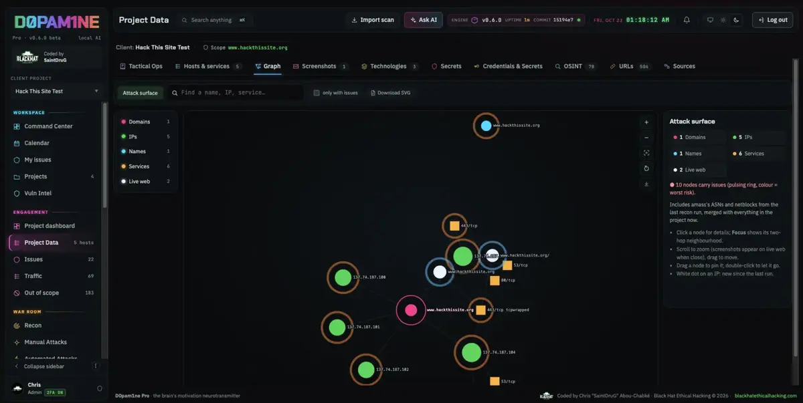Collapse the sidebar
The width and height of the screenshot is (803, 403).
point(44,366)
